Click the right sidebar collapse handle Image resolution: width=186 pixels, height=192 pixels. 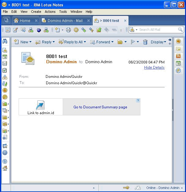[x=173, y=110]
